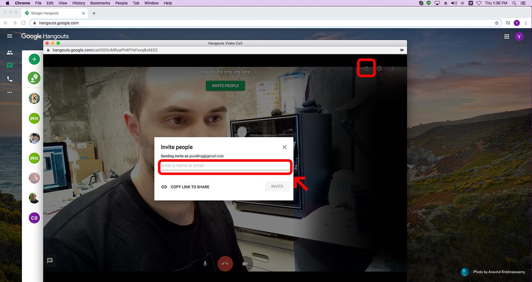This screenshot has width=532, height=282.
Task: Open the volume control in the menu bar
Action: (x=453, y=3)
